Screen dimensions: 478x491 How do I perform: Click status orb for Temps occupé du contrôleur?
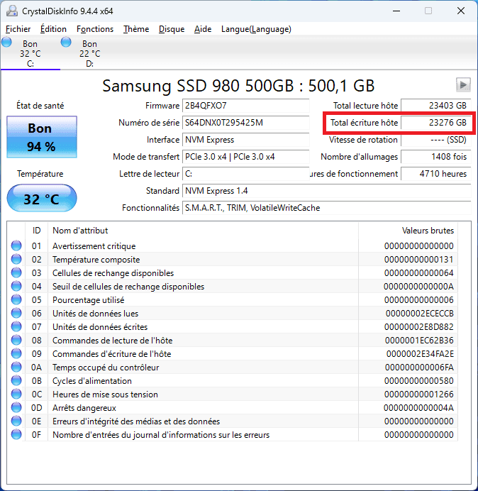(16, 367)
